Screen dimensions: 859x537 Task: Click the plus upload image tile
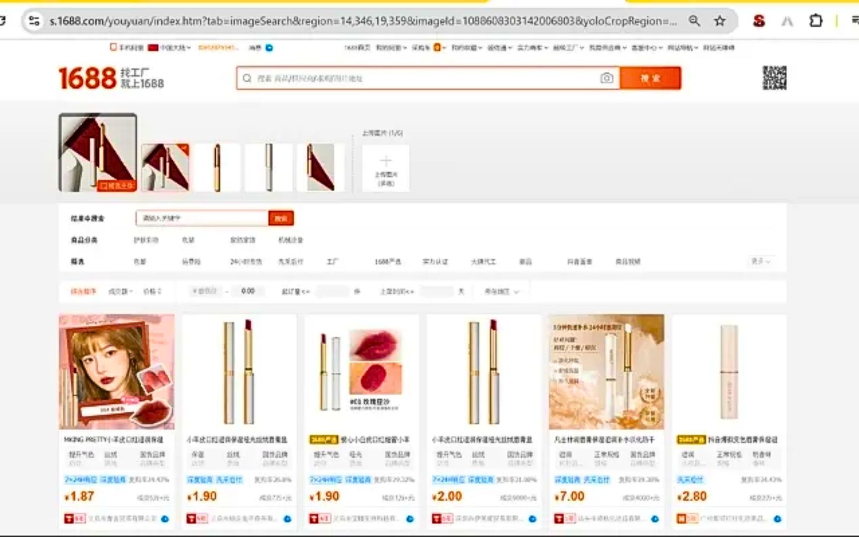(385, 169)
